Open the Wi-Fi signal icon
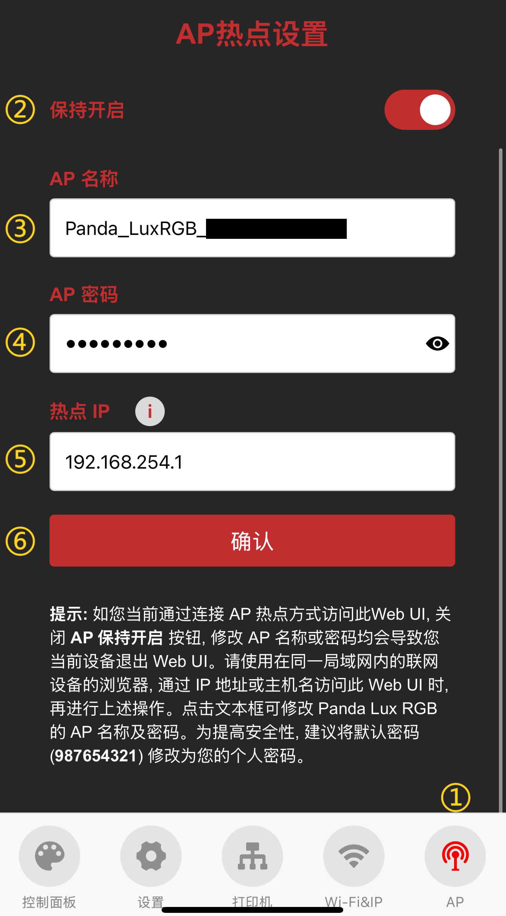The image size is (506, 916). pyautogui.click(x=354, y=856)
